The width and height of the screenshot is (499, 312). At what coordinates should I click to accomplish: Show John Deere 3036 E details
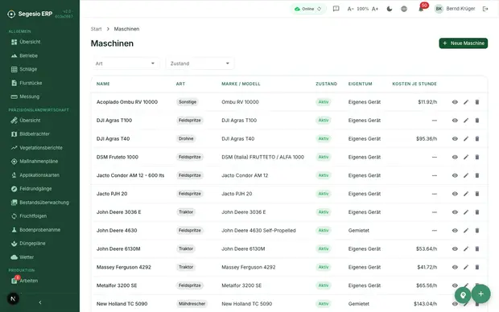coord(455,212)
